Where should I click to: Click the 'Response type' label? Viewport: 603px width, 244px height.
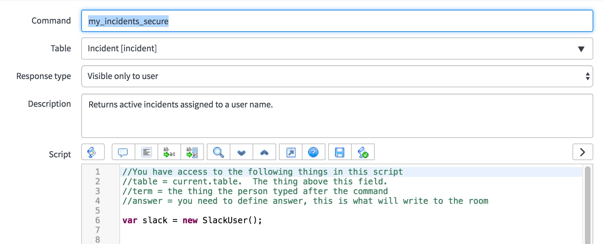[x=44, y=76]
